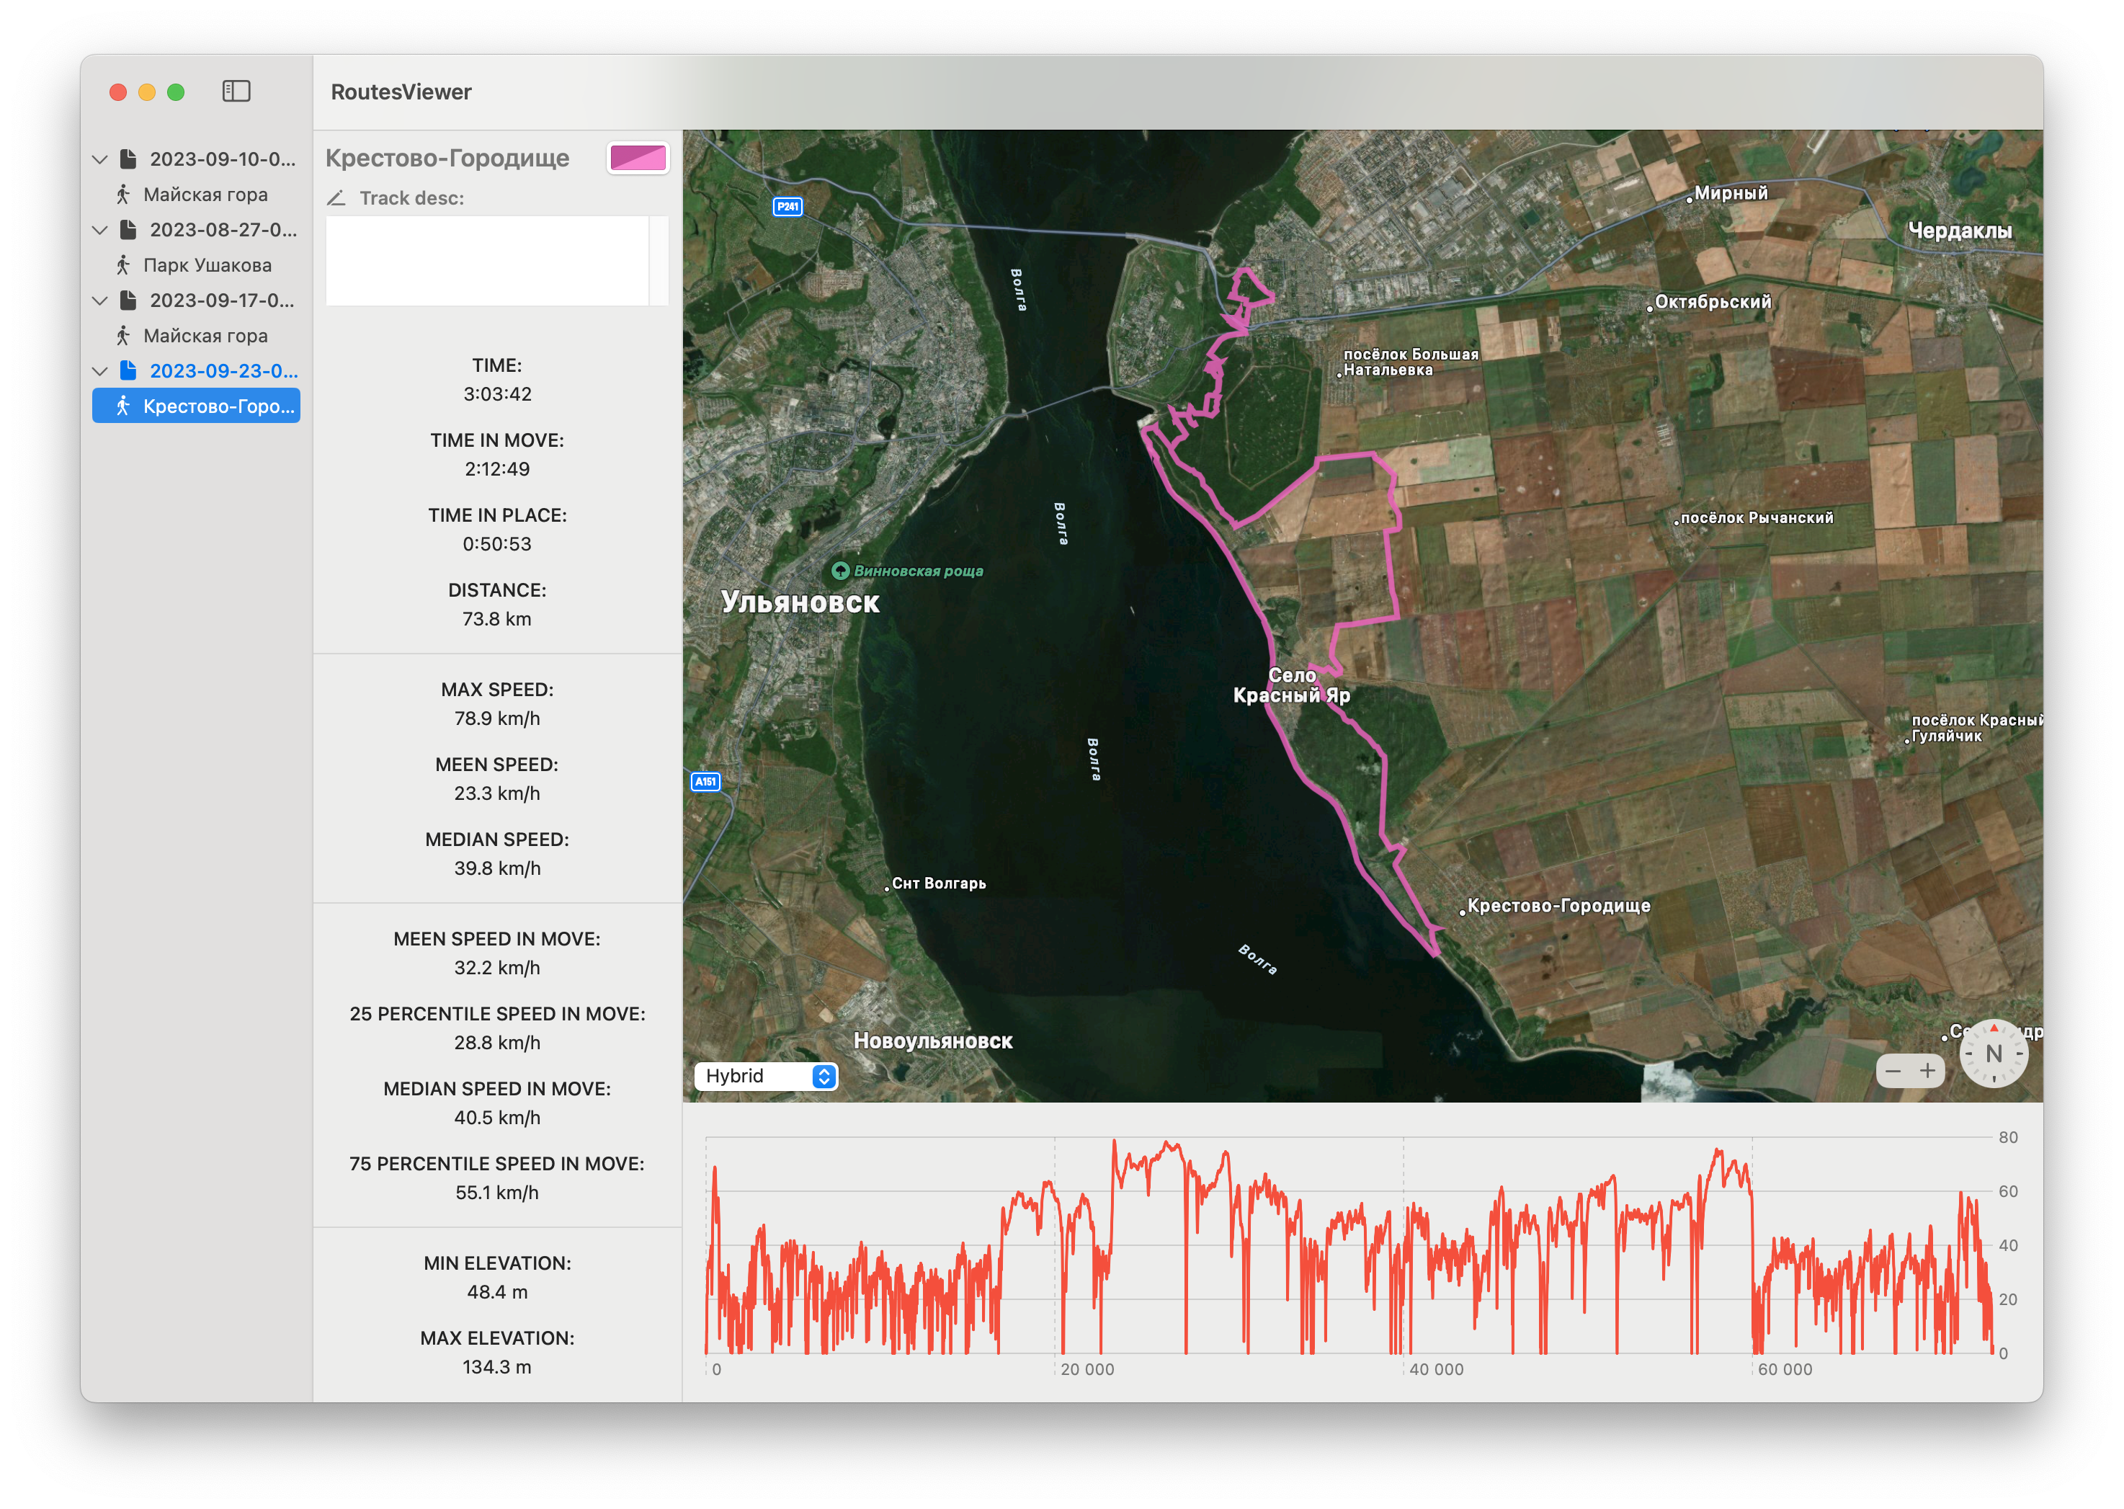
Task: Click the 2023-09-23 file document icon
Action: click(129, 370)
